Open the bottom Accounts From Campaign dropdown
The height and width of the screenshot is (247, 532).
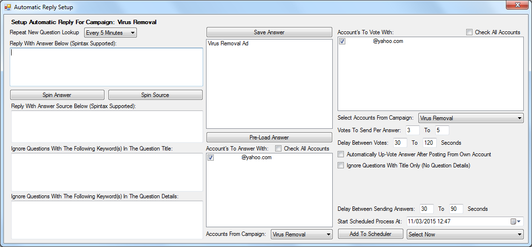pyautogui.click(x=302, y=234)
